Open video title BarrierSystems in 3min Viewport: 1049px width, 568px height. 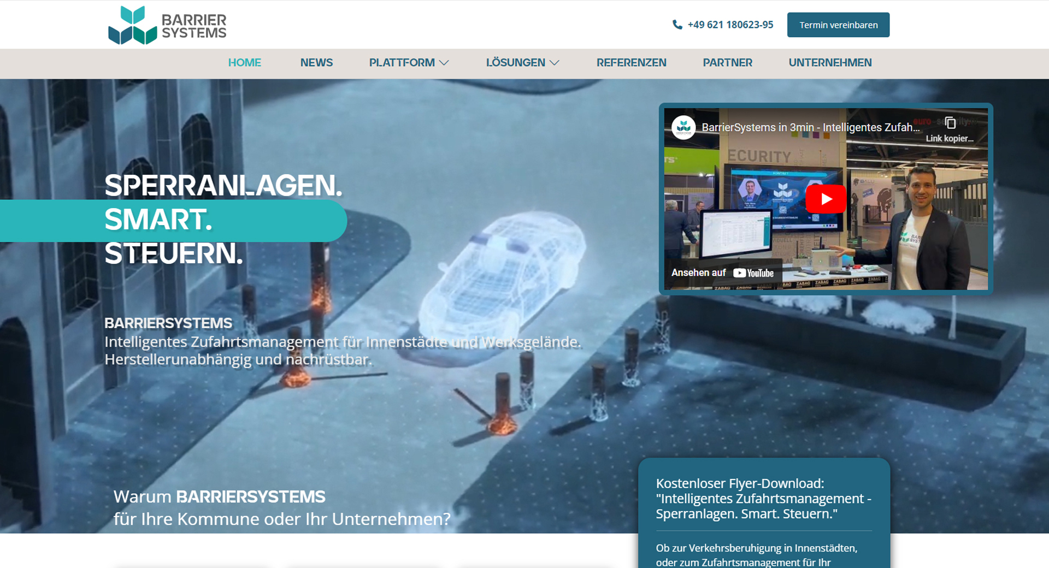click(x=810, y=127)
